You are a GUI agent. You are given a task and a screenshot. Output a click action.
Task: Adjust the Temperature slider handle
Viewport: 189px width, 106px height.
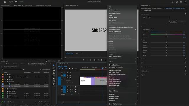point(167,32)
